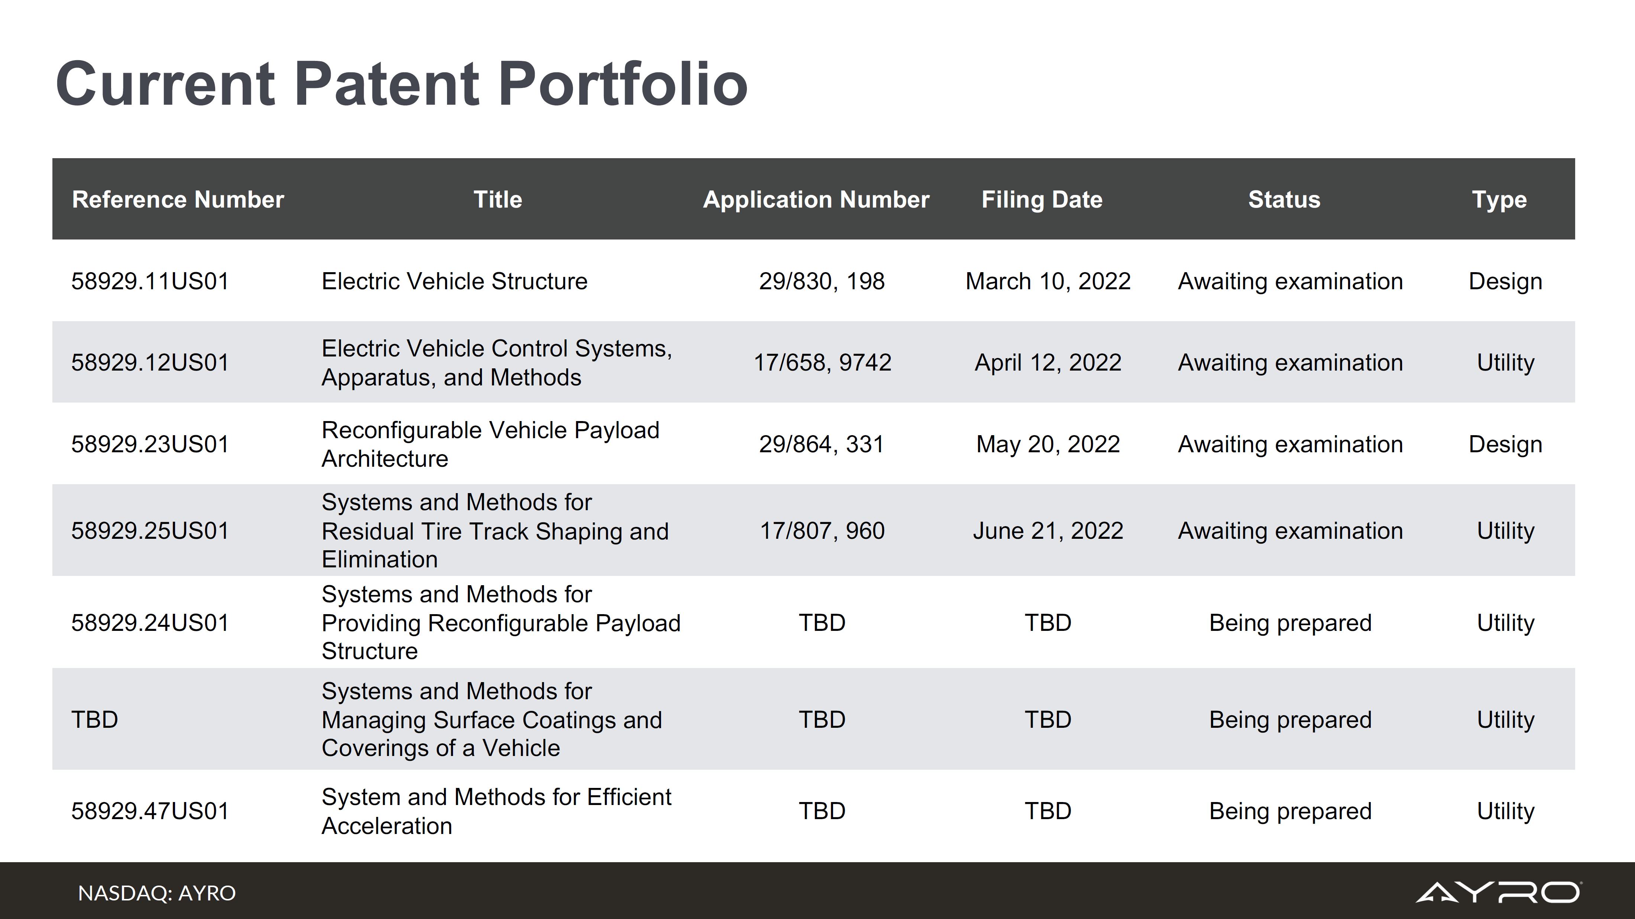The width and height of the screenshot is (1635, 919).
Task: Click the Reconfigurable Vehicle Payload Architecture title
Action: [x=490, y=444]
